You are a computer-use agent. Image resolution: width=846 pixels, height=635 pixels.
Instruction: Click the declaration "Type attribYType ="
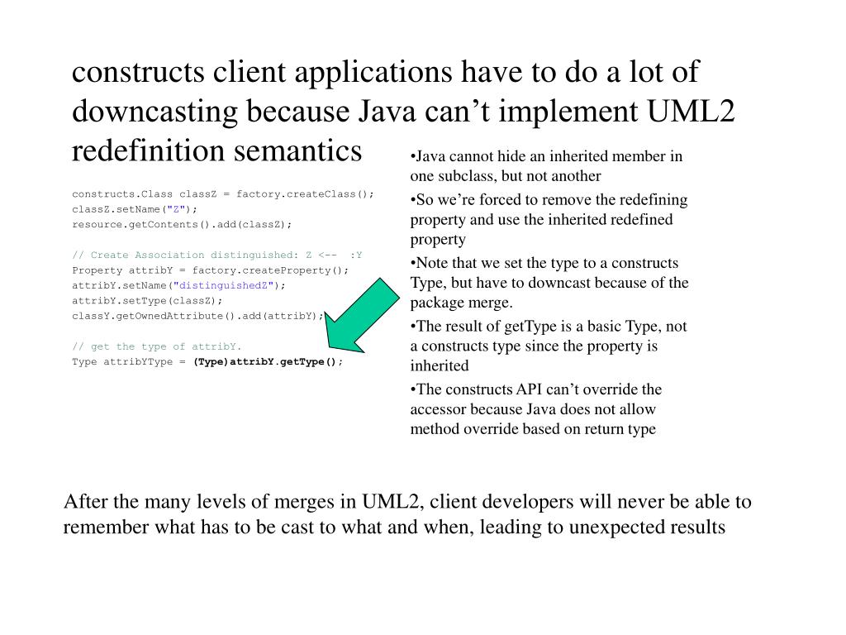[128, 362]
